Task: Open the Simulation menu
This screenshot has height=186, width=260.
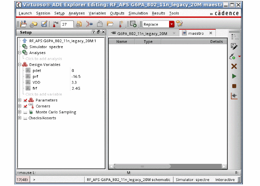Action: pyautogui.click(x=138, y=13)
